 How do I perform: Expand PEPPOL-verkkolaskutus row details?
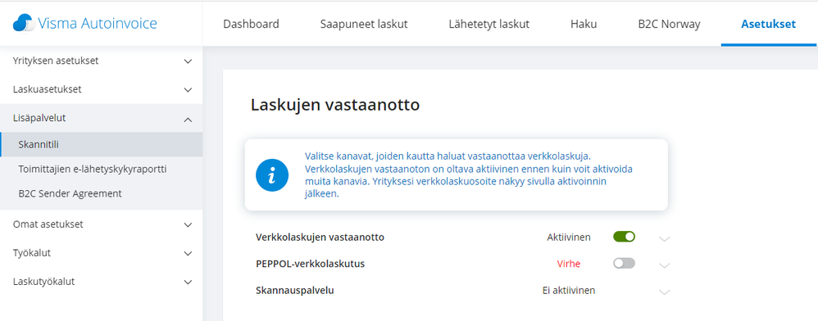(664, 265)
